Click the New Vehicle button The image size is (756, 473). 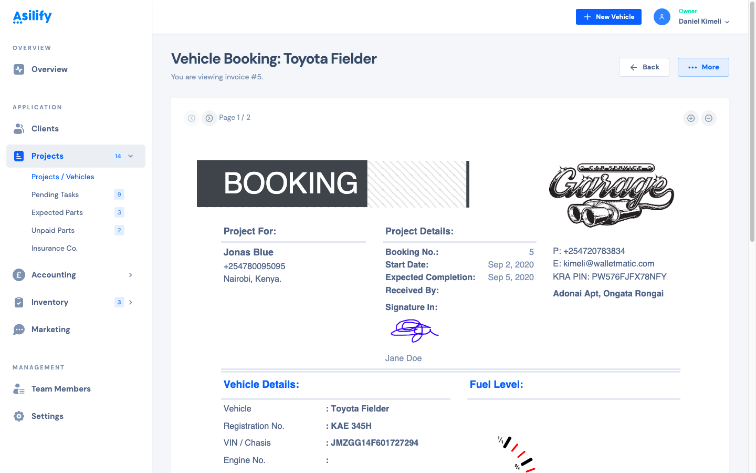608,17
